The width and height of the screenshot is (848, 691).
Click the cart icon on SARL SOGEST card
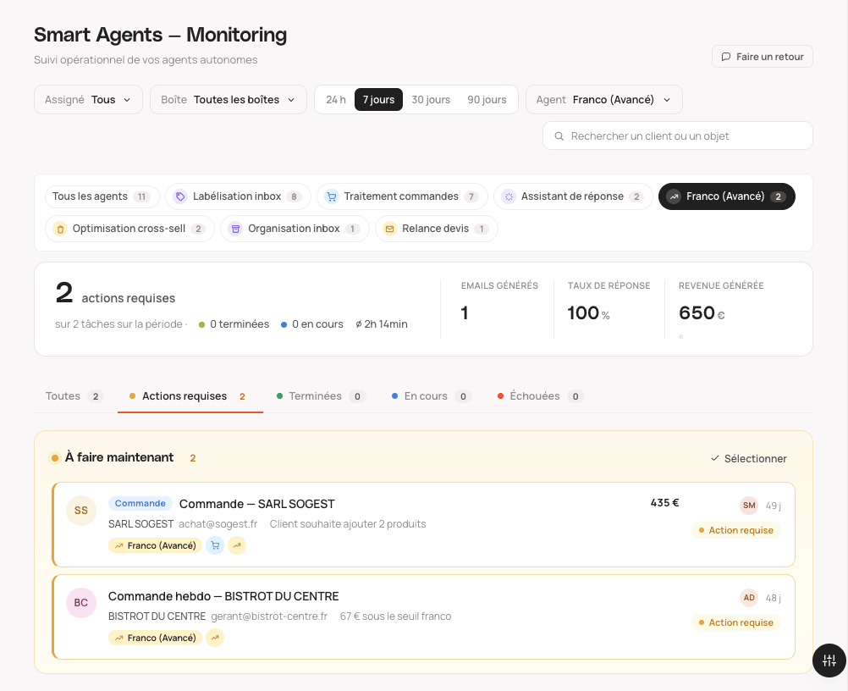tap(215, 545)
